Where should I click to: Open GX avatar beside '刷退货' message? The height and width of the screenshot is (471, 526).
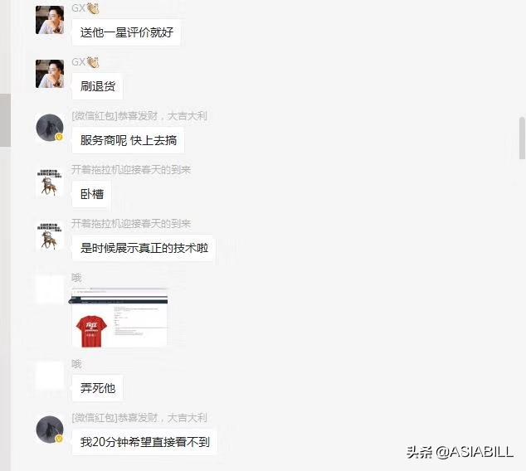point(50,74)
